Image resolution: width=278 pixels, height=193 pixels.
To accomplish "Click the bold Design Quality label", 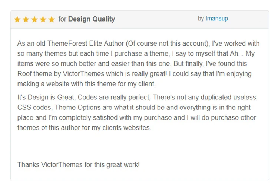I will click(x=92, y=19).
